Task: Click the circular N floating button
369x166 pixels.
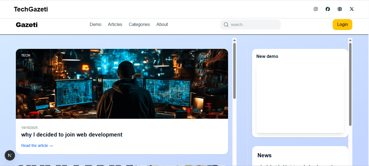Action: pyautogui.click(x=10, y=155)
